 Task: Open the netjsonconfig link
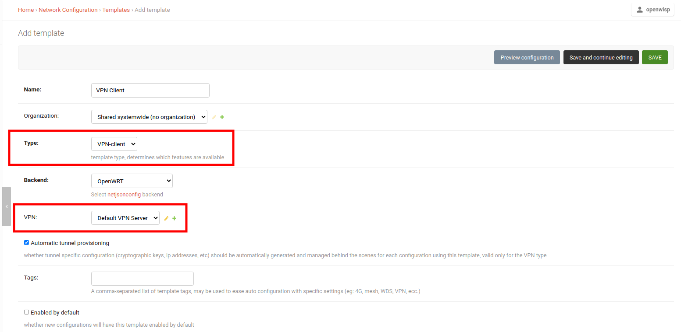124,195
